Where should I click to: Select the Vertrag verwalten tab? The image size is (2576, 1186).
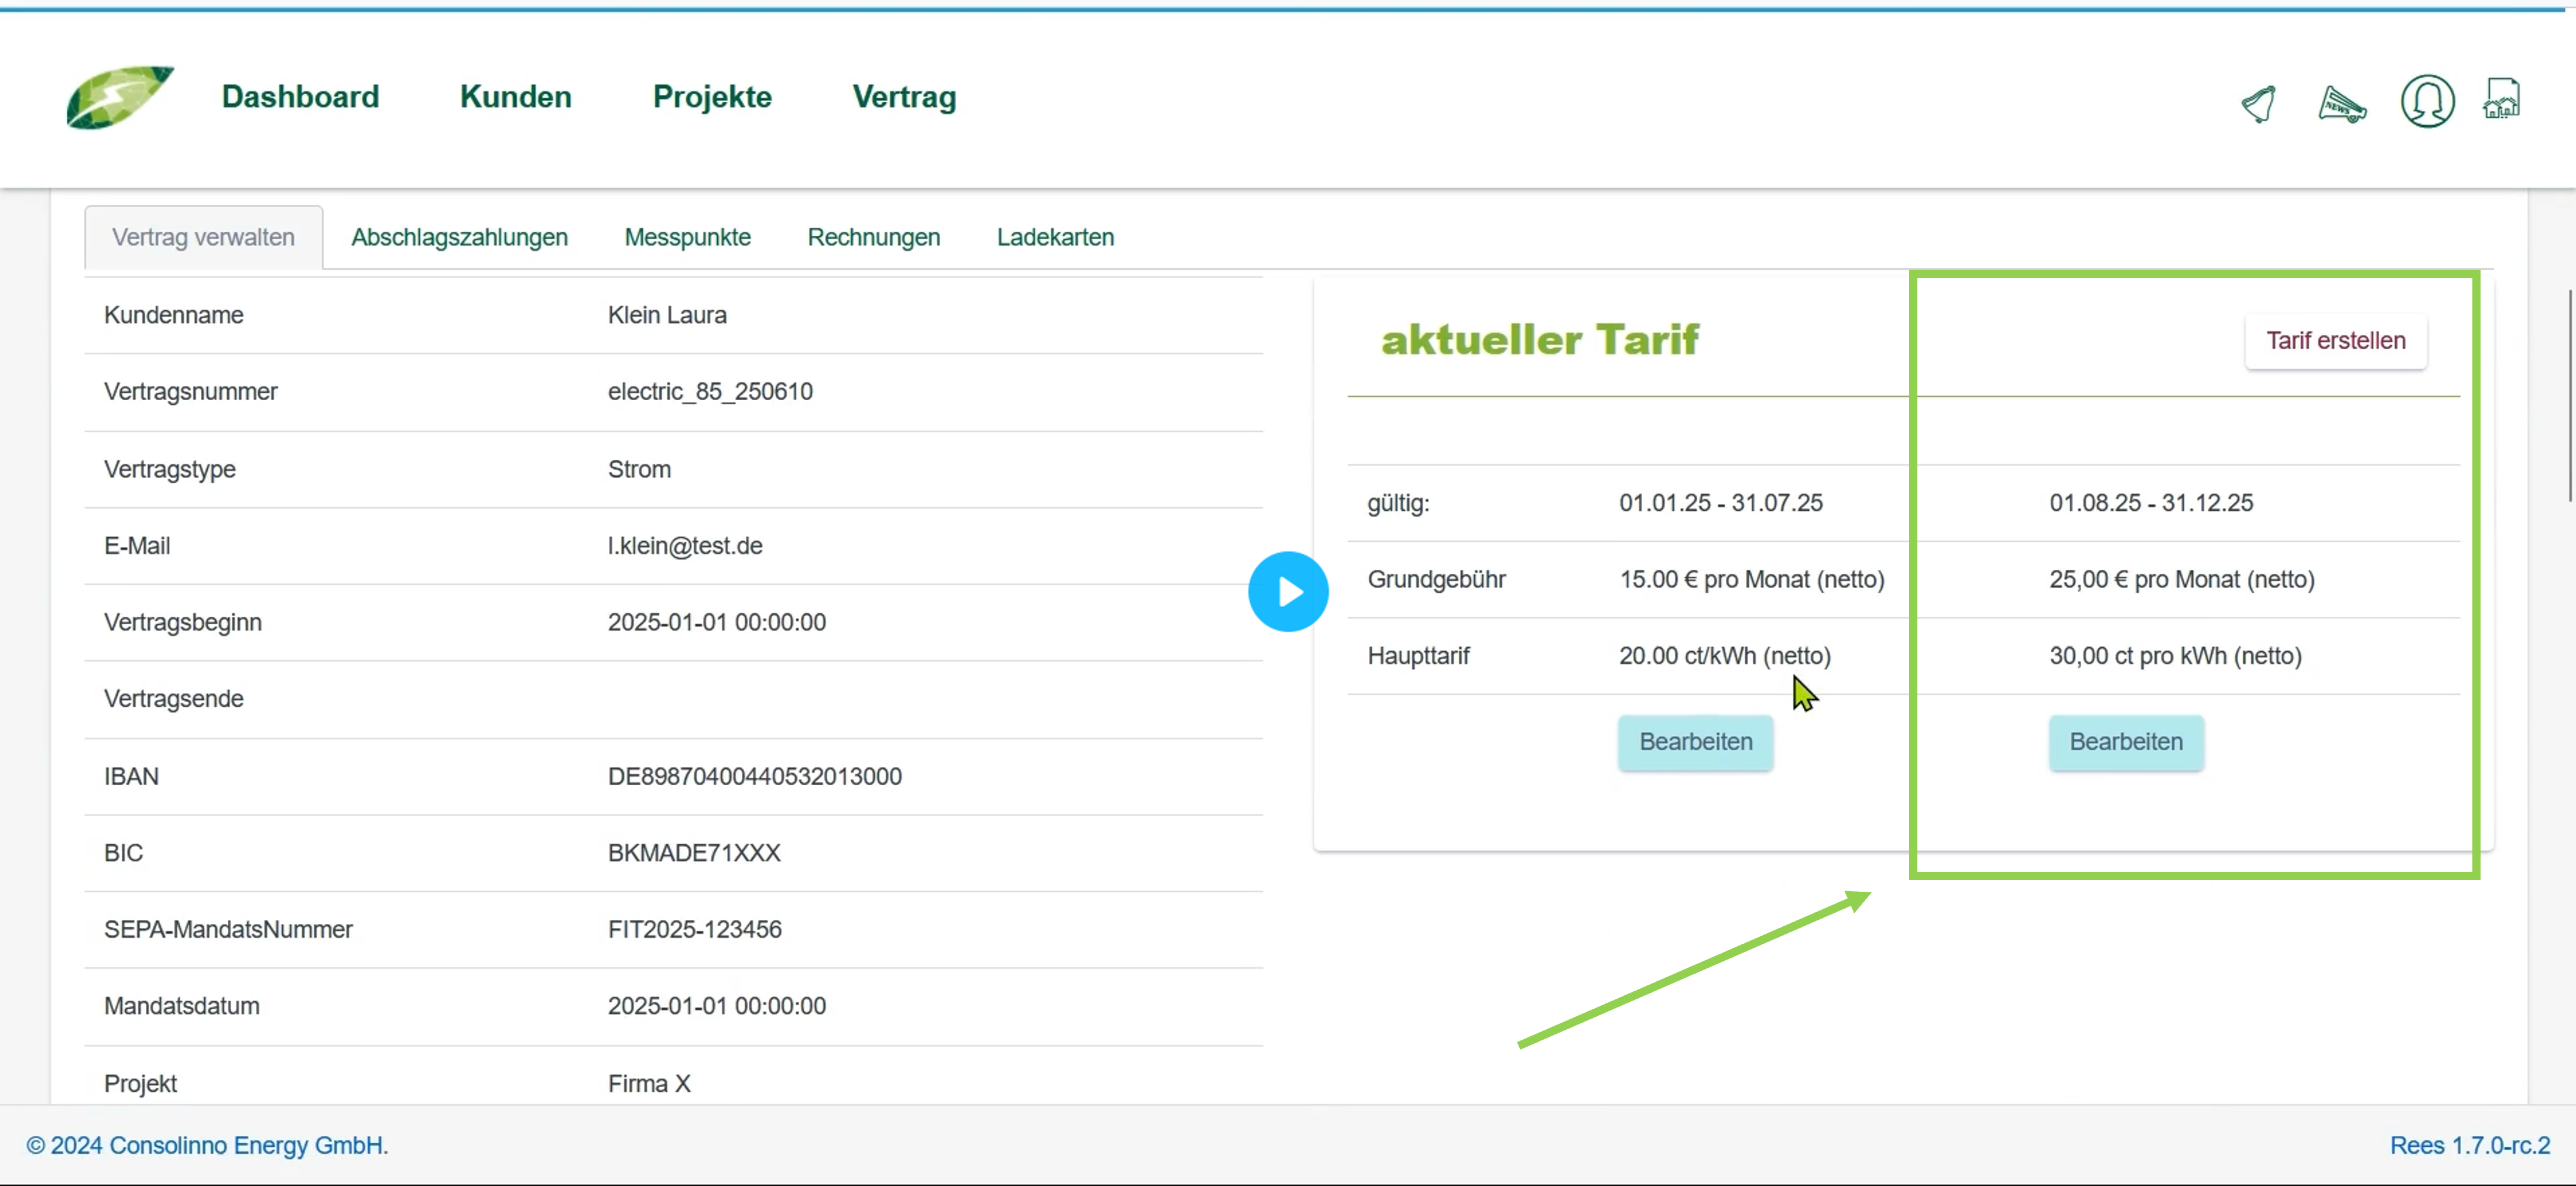pos(203,238)
